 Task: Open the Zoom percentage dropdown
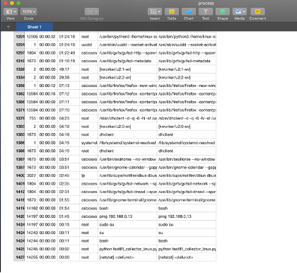[28, 11]
